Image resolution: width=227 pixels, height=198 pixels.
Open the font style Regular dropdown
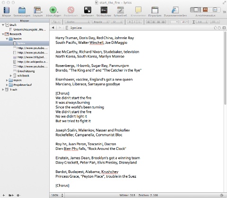(x=100, y=22)
